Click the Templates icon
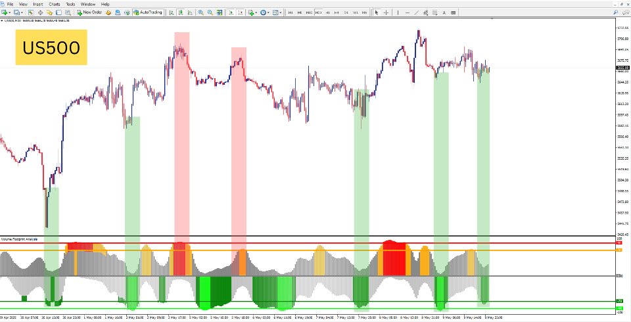The width and height of the screenshot is (631, 322). click(x=275, y=12)
